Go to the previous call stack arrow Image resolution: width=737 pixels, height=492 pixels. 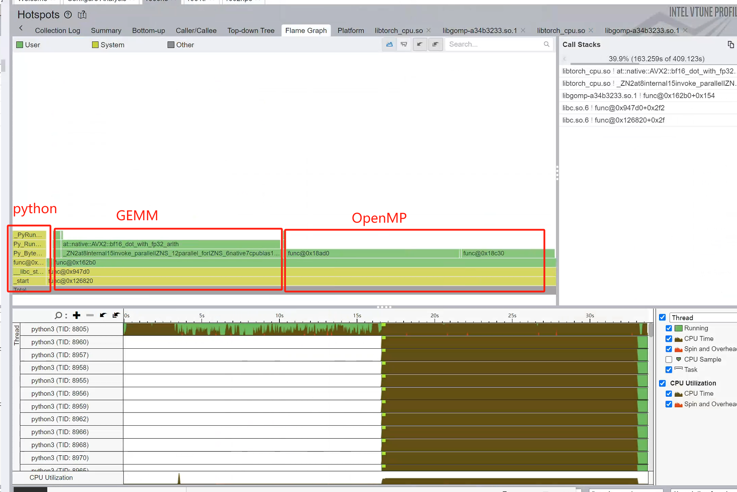564,59
